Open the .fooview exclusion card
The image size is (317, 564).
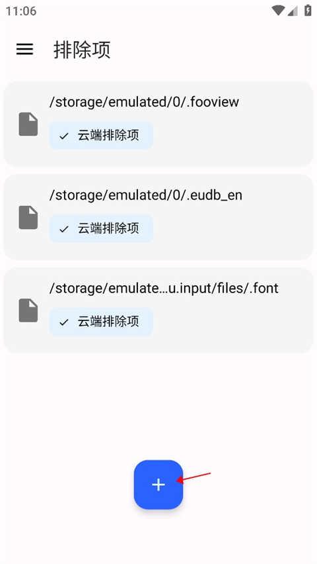point(158,124)
